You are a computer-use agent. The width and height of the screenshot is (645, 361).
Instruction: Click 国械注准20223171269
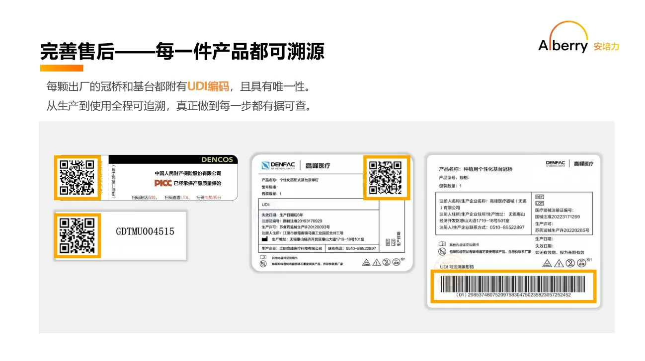click(x=558, y=217)
